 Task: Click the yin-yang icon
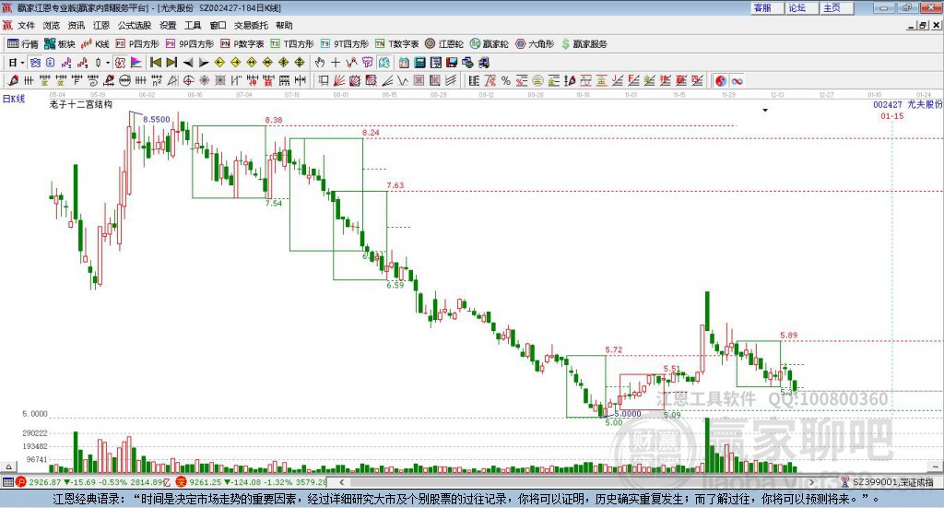(721, 80)
